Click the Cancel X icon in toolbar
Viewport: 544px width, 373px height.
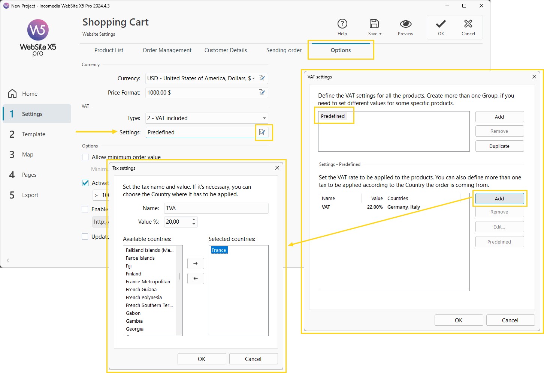[x=468, y=24]
